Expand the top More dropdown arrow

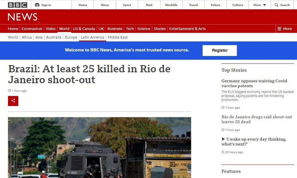point(264,5)
